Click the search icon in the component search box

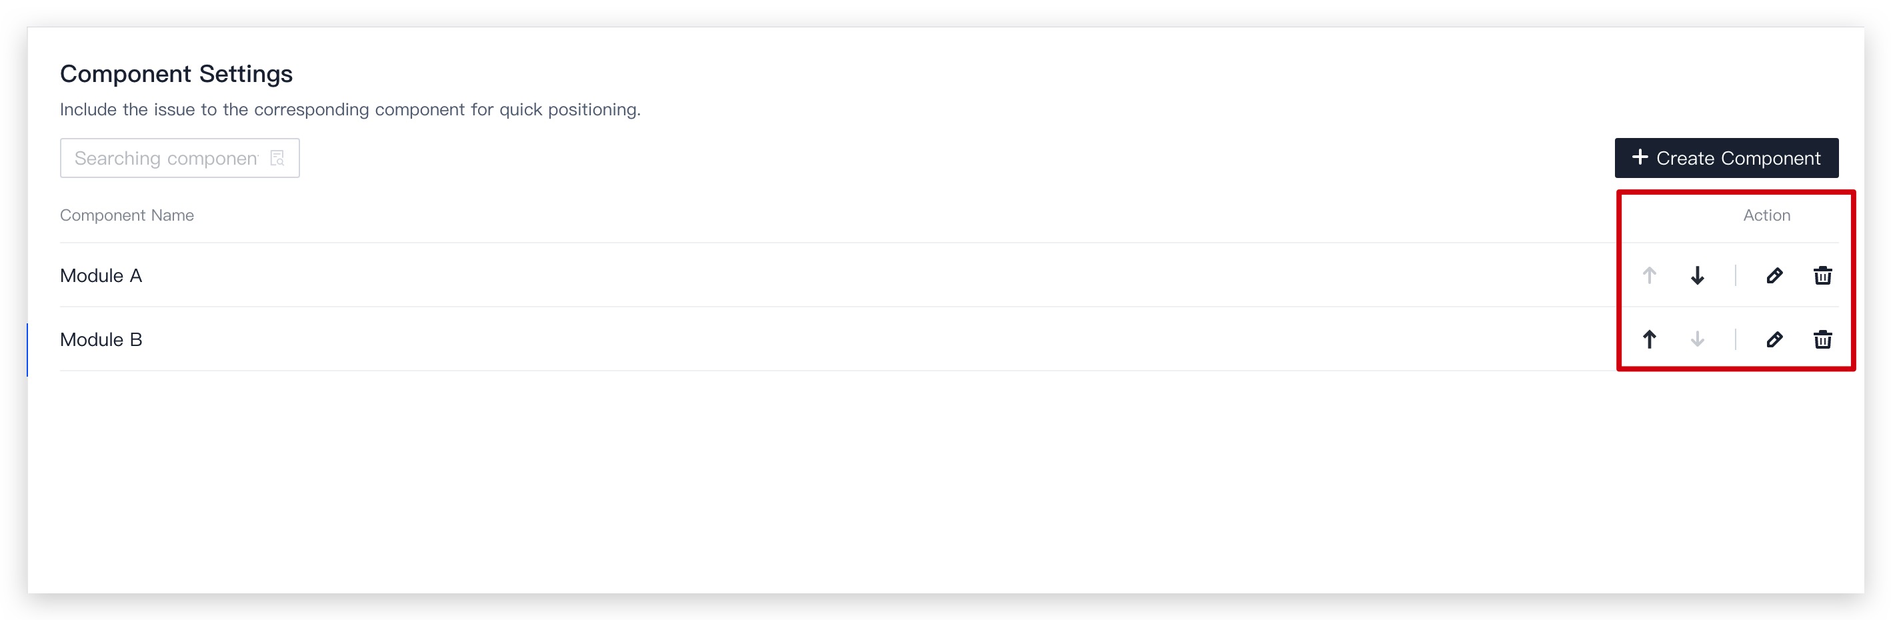277,158
